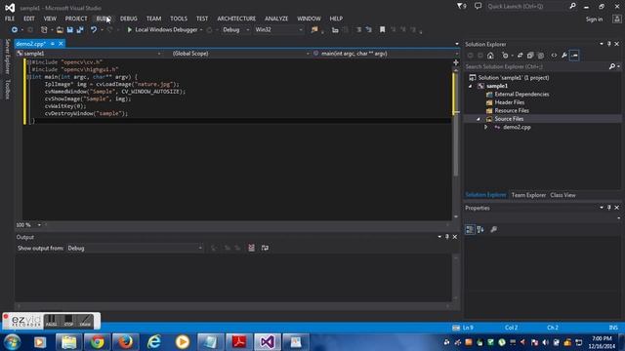Switch to the Class View tab
The width and height of the screenshot is (625, 351).
coord(562,195)
